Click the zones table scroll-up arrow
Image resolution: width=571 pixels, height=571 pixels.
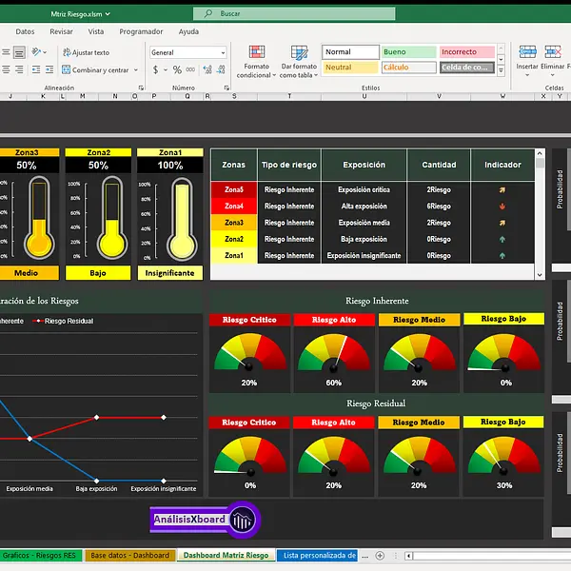coord(540,153)
